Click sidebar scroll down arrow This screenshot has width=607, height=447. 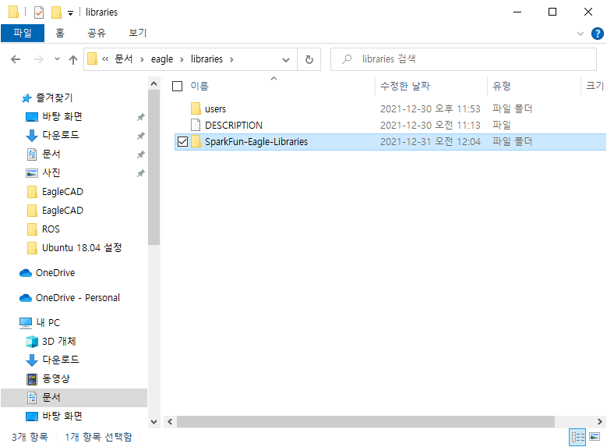[x=154, y=422]
